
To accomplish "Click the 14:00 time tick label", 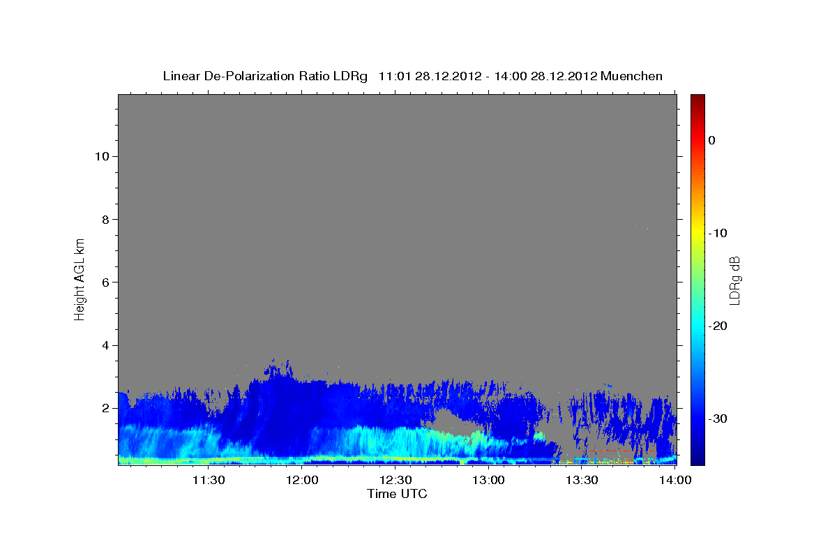I will (x=676, y=481).
